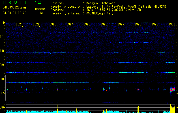The width and height of the screenshot is (178, 113).
Task: Click the 0.6 kHz axis value
Action: [3, 107]
